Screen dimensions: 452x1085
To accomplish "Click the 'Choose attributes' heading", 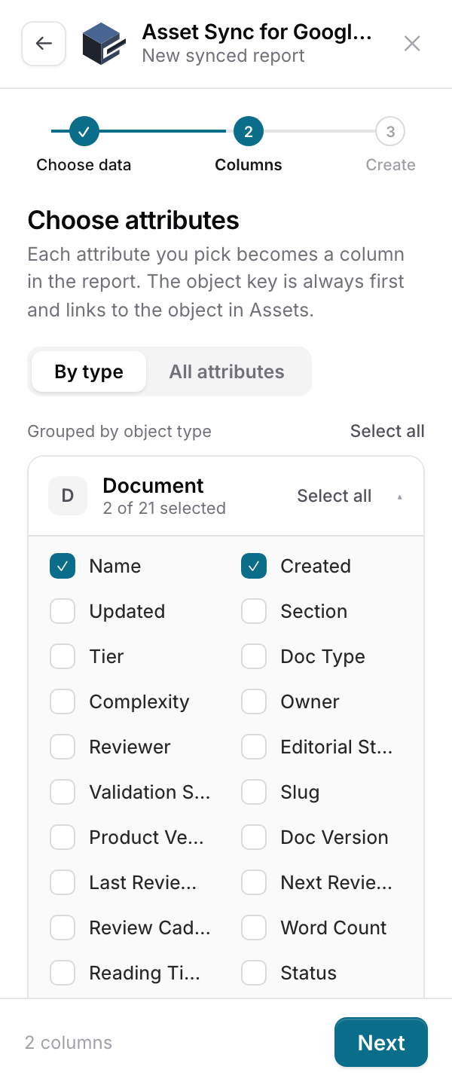I will coord(133,220).
